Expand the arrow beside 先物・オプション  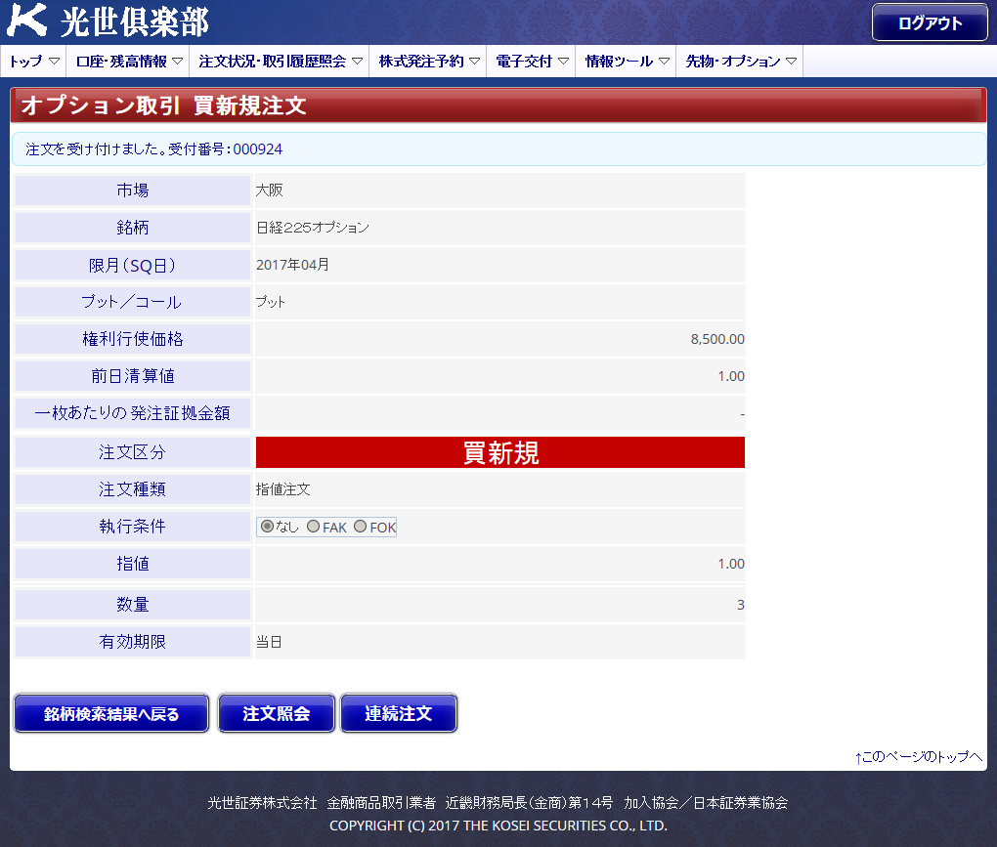(791, 61)
